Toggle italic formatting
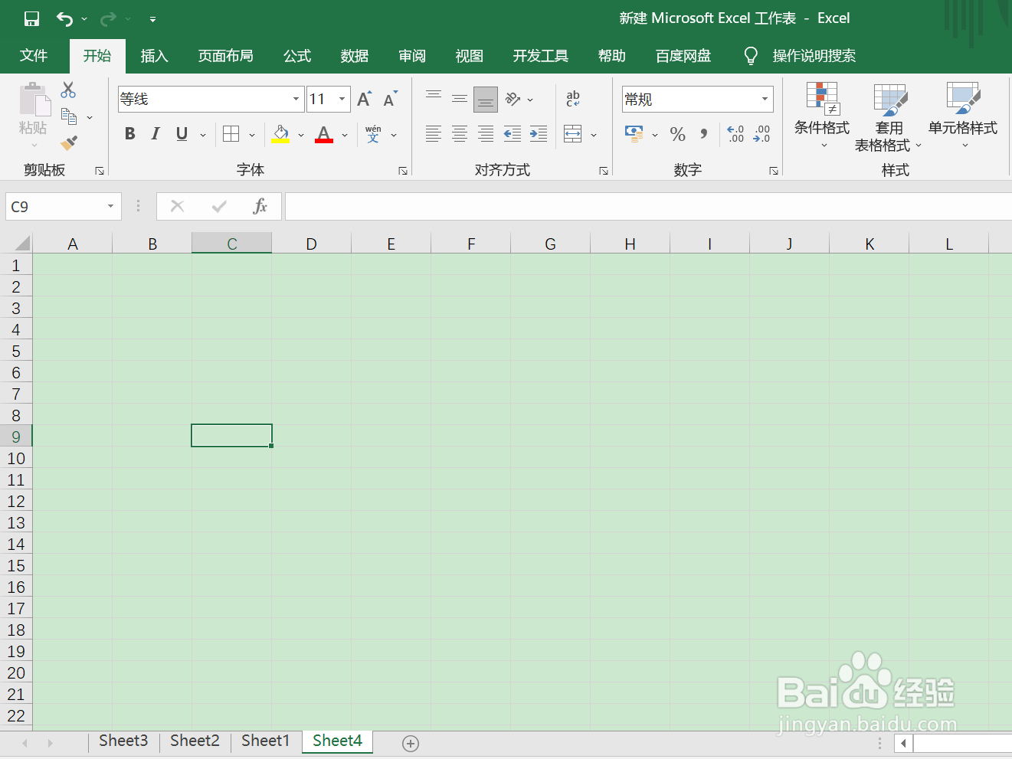The width and height of the screenshot is (1012, 759). coord(156,134)
